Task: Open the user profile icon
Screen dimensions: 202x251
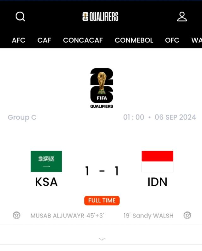Action: point(182,16)
